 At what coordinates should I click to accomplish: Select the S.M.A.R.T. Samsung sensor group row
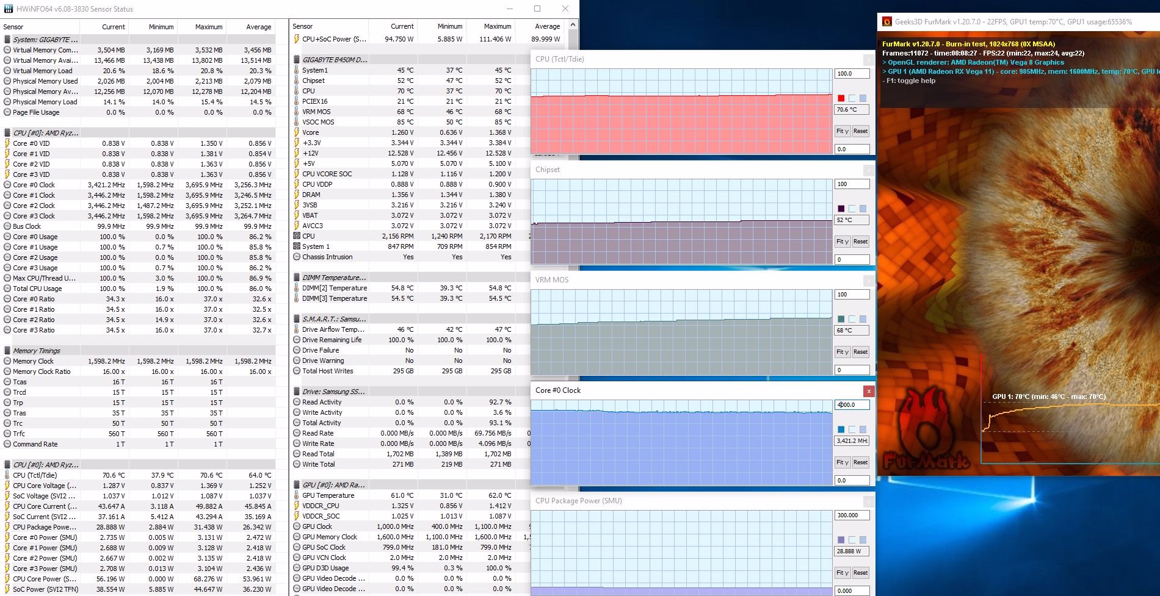(333, 319)
